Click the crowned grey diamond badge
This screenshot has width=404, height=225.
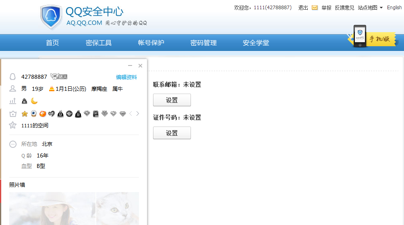pyautogui.click(x=105, y=113)
